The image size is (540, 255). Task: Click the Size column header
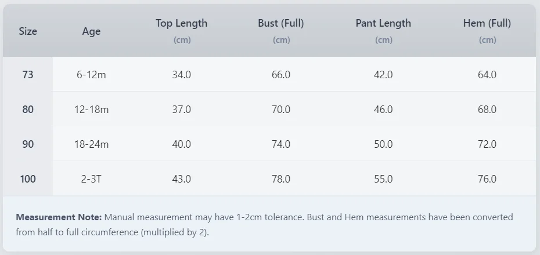28,31
